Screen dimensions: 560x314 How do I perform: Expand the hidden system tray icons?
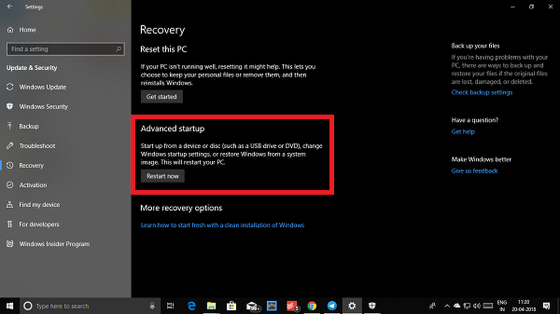point(447,306)
